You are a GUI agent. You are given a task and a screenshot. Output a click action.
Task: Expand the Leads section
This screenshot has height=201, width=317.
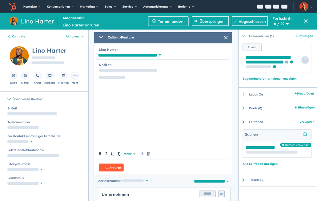244,94
